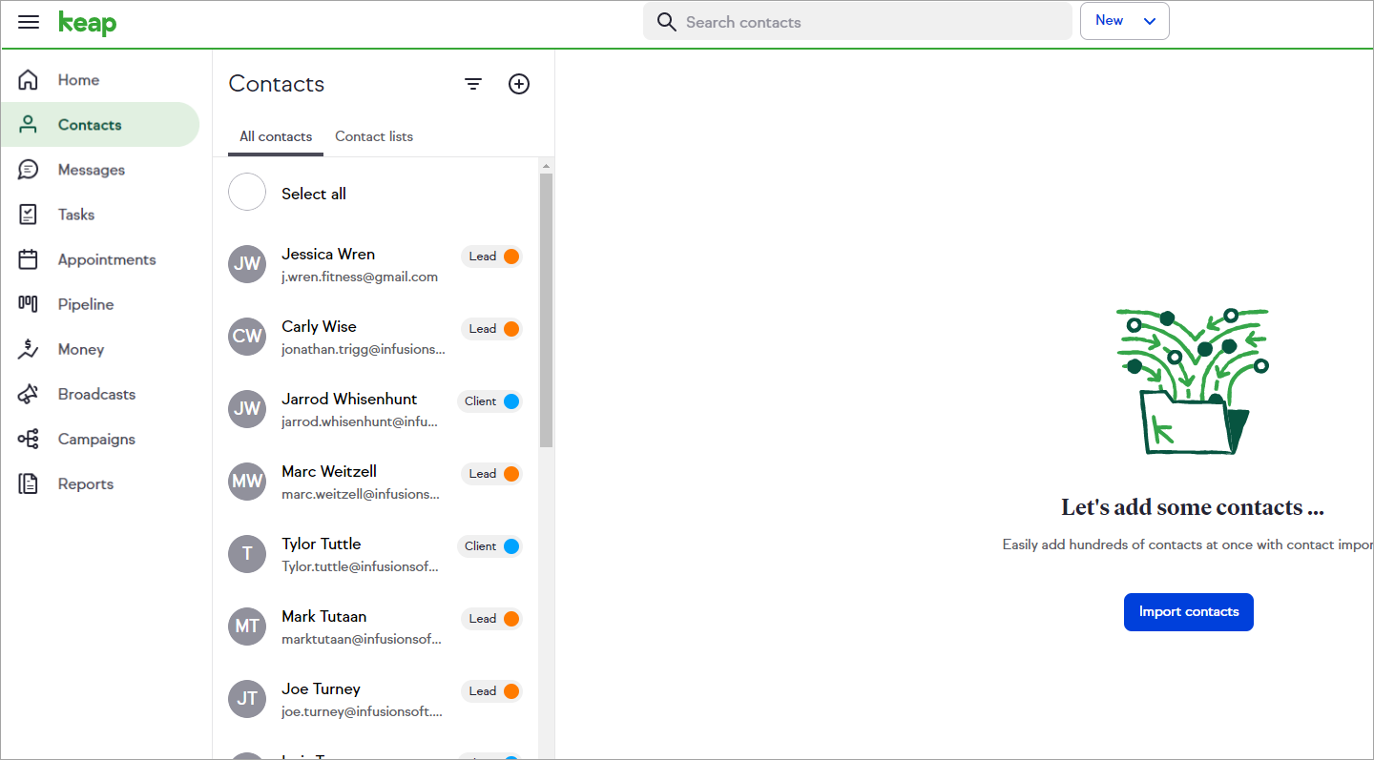Go to Messages in the sidebar
1374x760 pixels.
[99, 170]
